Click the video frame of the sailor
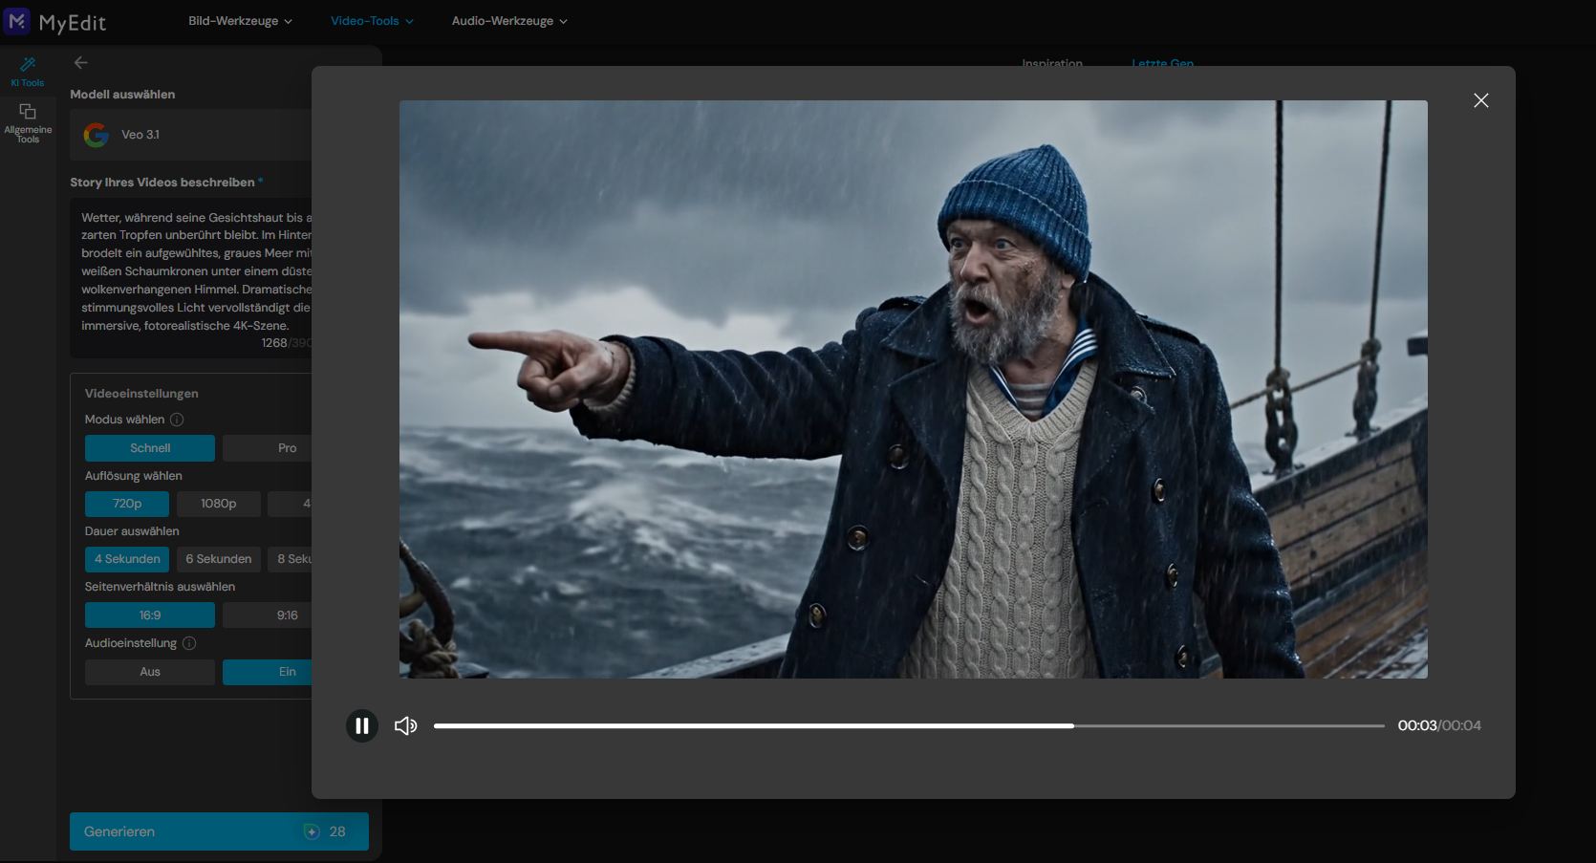The image size is (1596, 863). click(x=914, y=389)
